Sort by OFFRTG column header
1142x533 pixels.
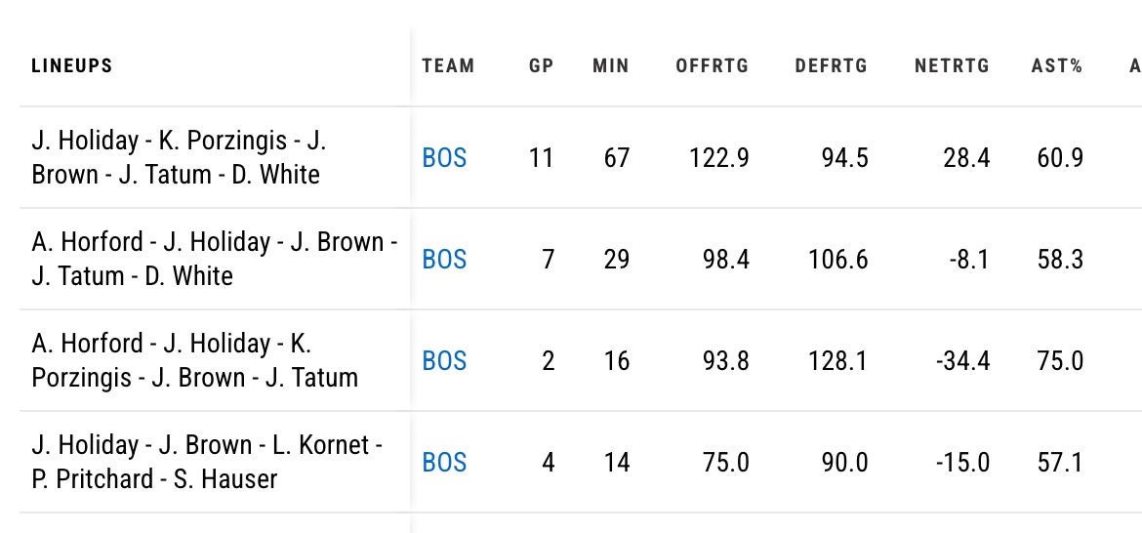pos(712,66)
